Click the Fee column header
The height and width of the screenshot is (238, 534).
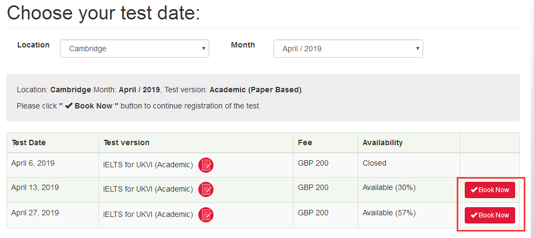pos(305,143)
